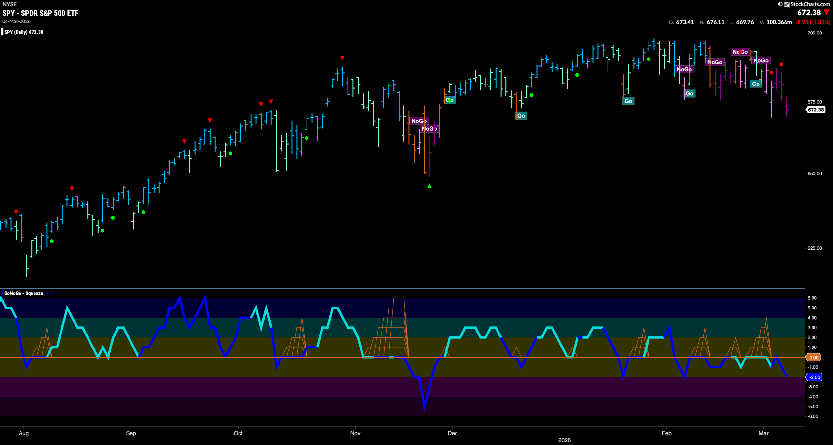The image size is (833, 445).
Task: Click the red down triangle at late October peak
Action: click(x=342, y=58)
